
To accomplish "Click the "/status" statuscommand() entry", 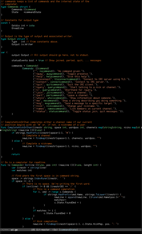I will (x=79, y=112).
